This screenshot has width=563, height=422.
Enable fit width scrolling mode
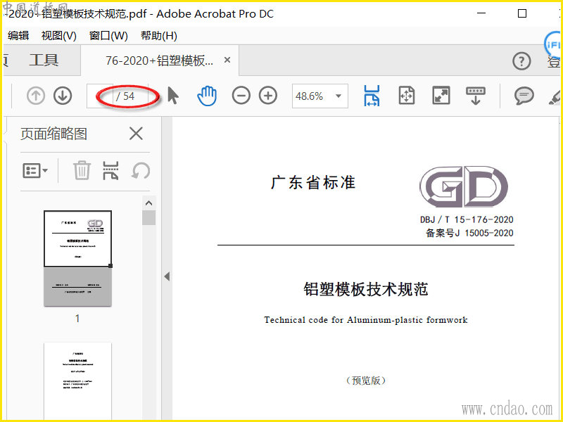click(x=372, y=96)
